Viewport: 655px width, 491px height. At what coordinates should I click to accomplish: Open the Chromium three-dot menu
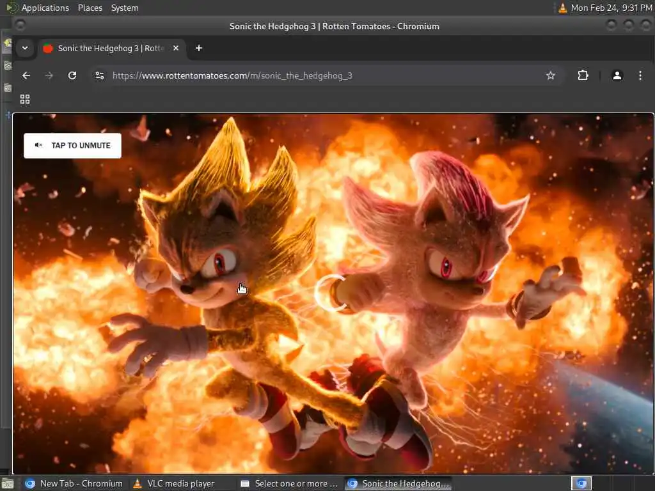tap(640, 75)
